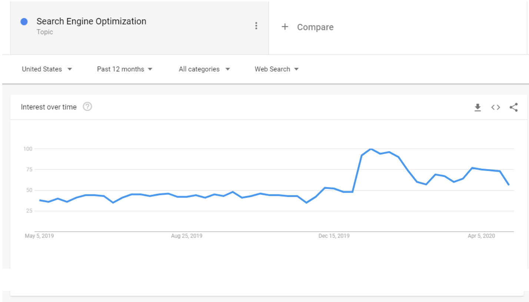This screenshot has height=302, width=529.
Task: Click the May 5, 2019 axis label
Action: (39, 236)
